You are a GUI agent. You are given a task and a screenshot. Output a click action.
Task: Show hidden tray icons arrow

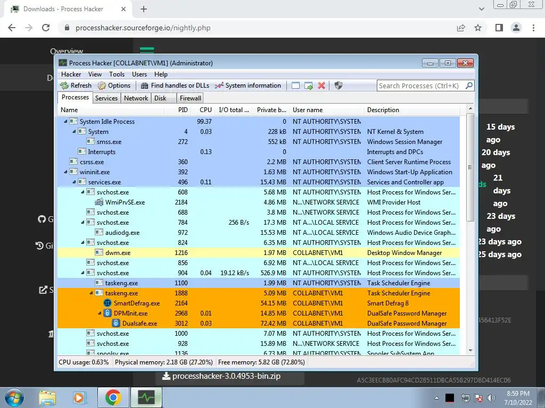click(436, 398)
